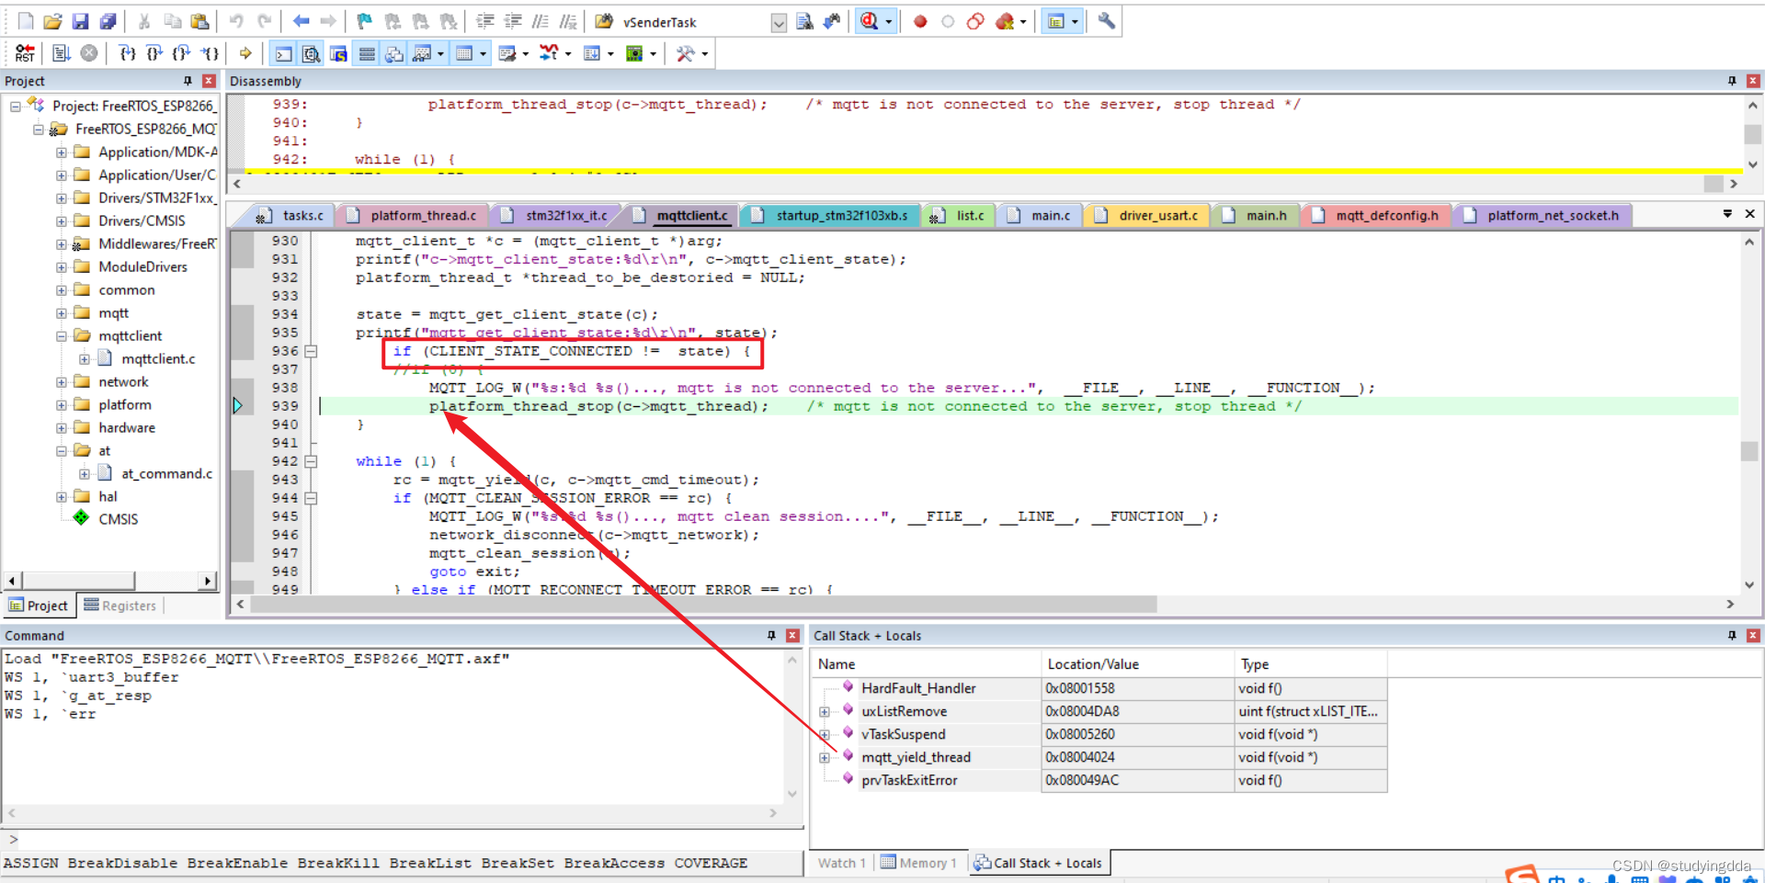Open target configuration with the wrench icon
Viewport: 1765px width, 883px height.
(1107, 21)
